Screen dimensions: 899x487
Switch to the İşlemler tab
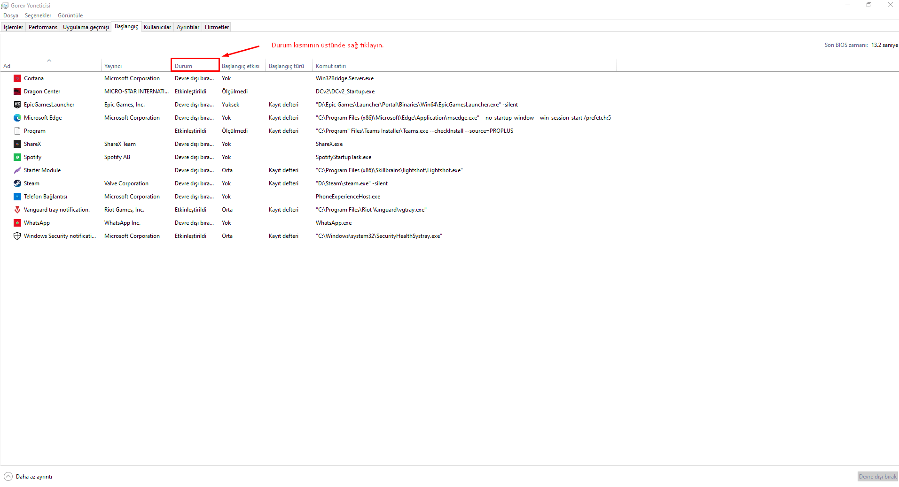point(13,27)
